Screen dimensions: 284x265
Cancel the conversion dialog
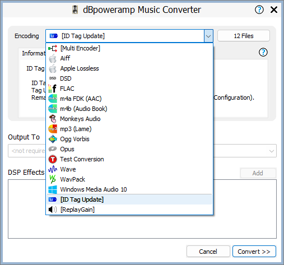[x=208, y=252]
